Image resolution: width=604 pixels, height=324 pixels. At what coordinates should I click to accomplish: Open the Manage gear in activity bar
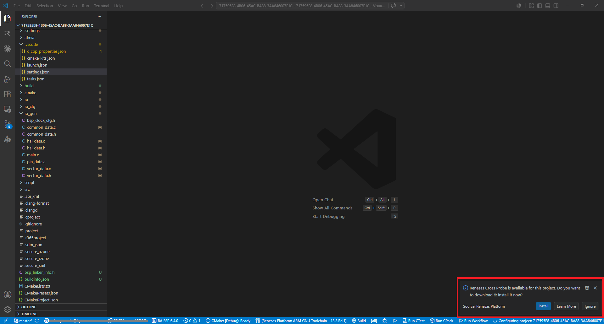tap(8, 310)
